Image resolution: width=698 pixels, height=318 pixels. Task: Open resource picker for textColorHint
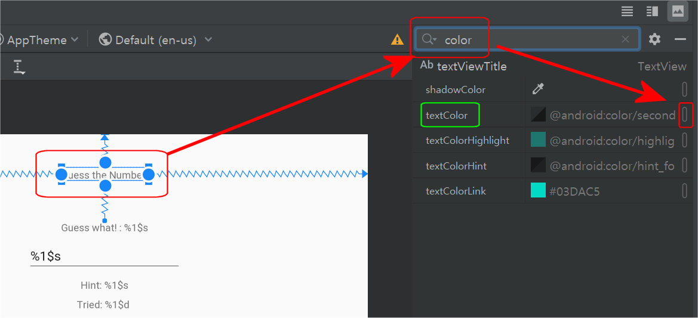[685, 165]
